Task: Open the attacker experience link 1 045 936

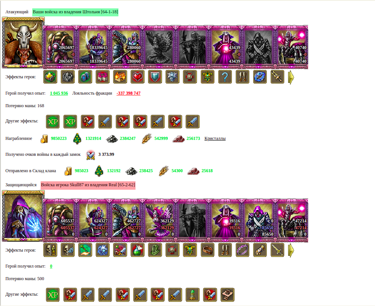Action: (x=59, y=93)
